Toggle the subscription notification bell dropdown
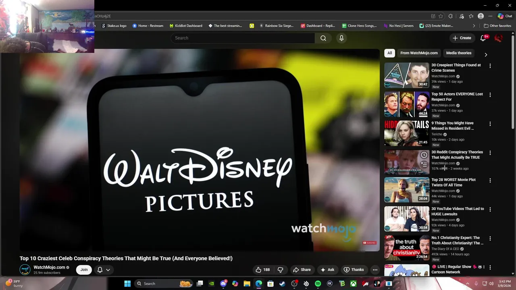Image resolution: width=516 pixels, height=290 pixels. (x=104, y=270)
